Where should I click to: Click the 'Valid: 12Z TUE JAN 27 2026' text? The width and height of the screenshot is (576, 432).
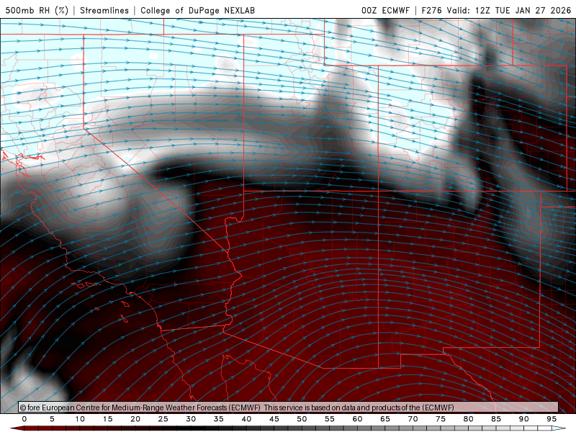click(509, 10)
